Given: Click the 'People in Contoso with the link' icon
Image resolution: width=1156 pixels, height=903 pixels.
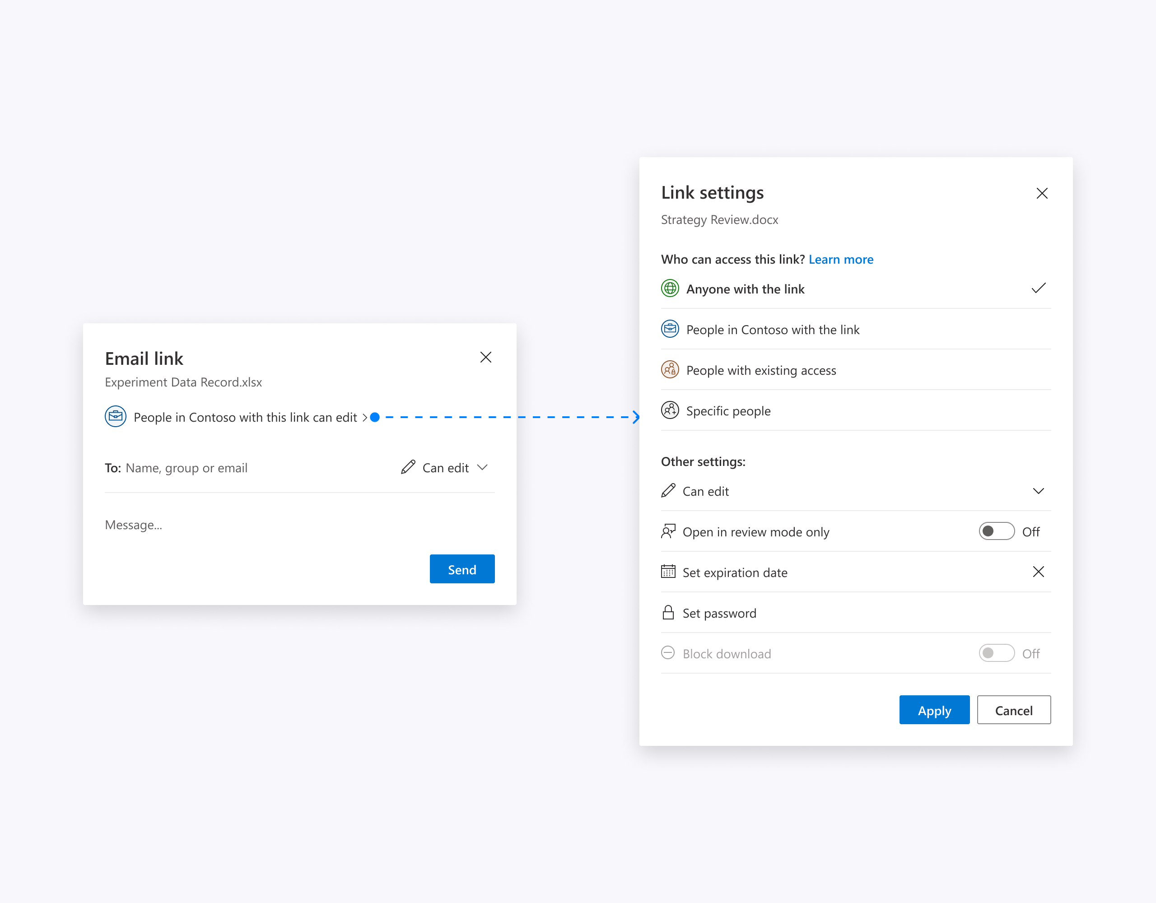Looking at the screenshot, I should coord(670,329).
